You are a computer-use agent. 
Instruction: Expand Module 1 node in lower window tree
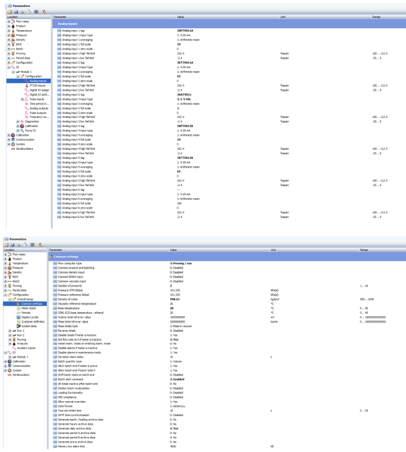(10, 357)
